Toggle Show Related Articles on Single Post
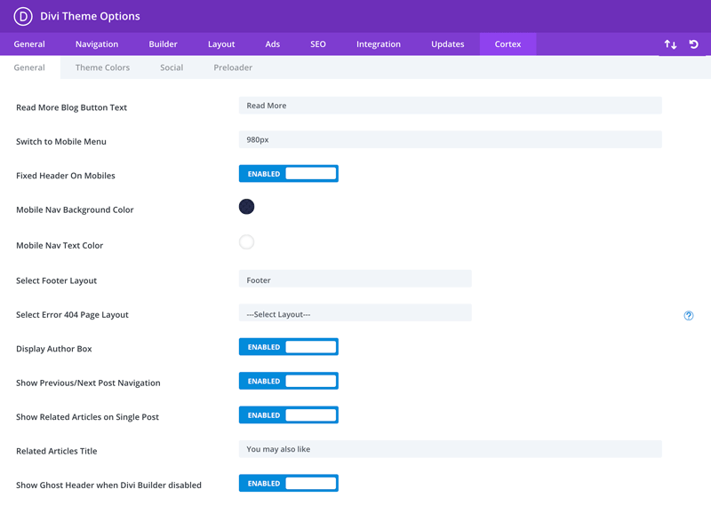Viewport: 711px width, 513px height. (x=288, y=415)
